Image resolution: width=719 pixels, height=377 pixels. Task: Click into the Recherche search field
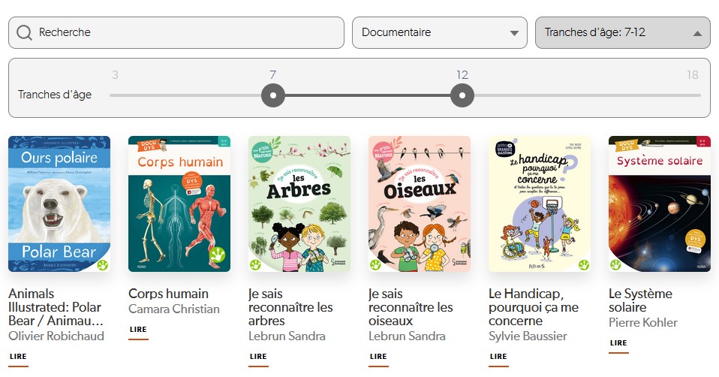tap(176, 32)
